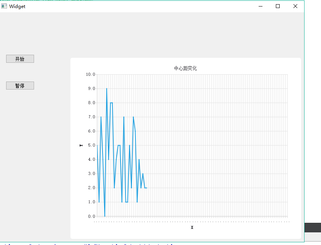The image size is (321, 245).
Task: Maximize the Widget window
Action: (278, 6)
